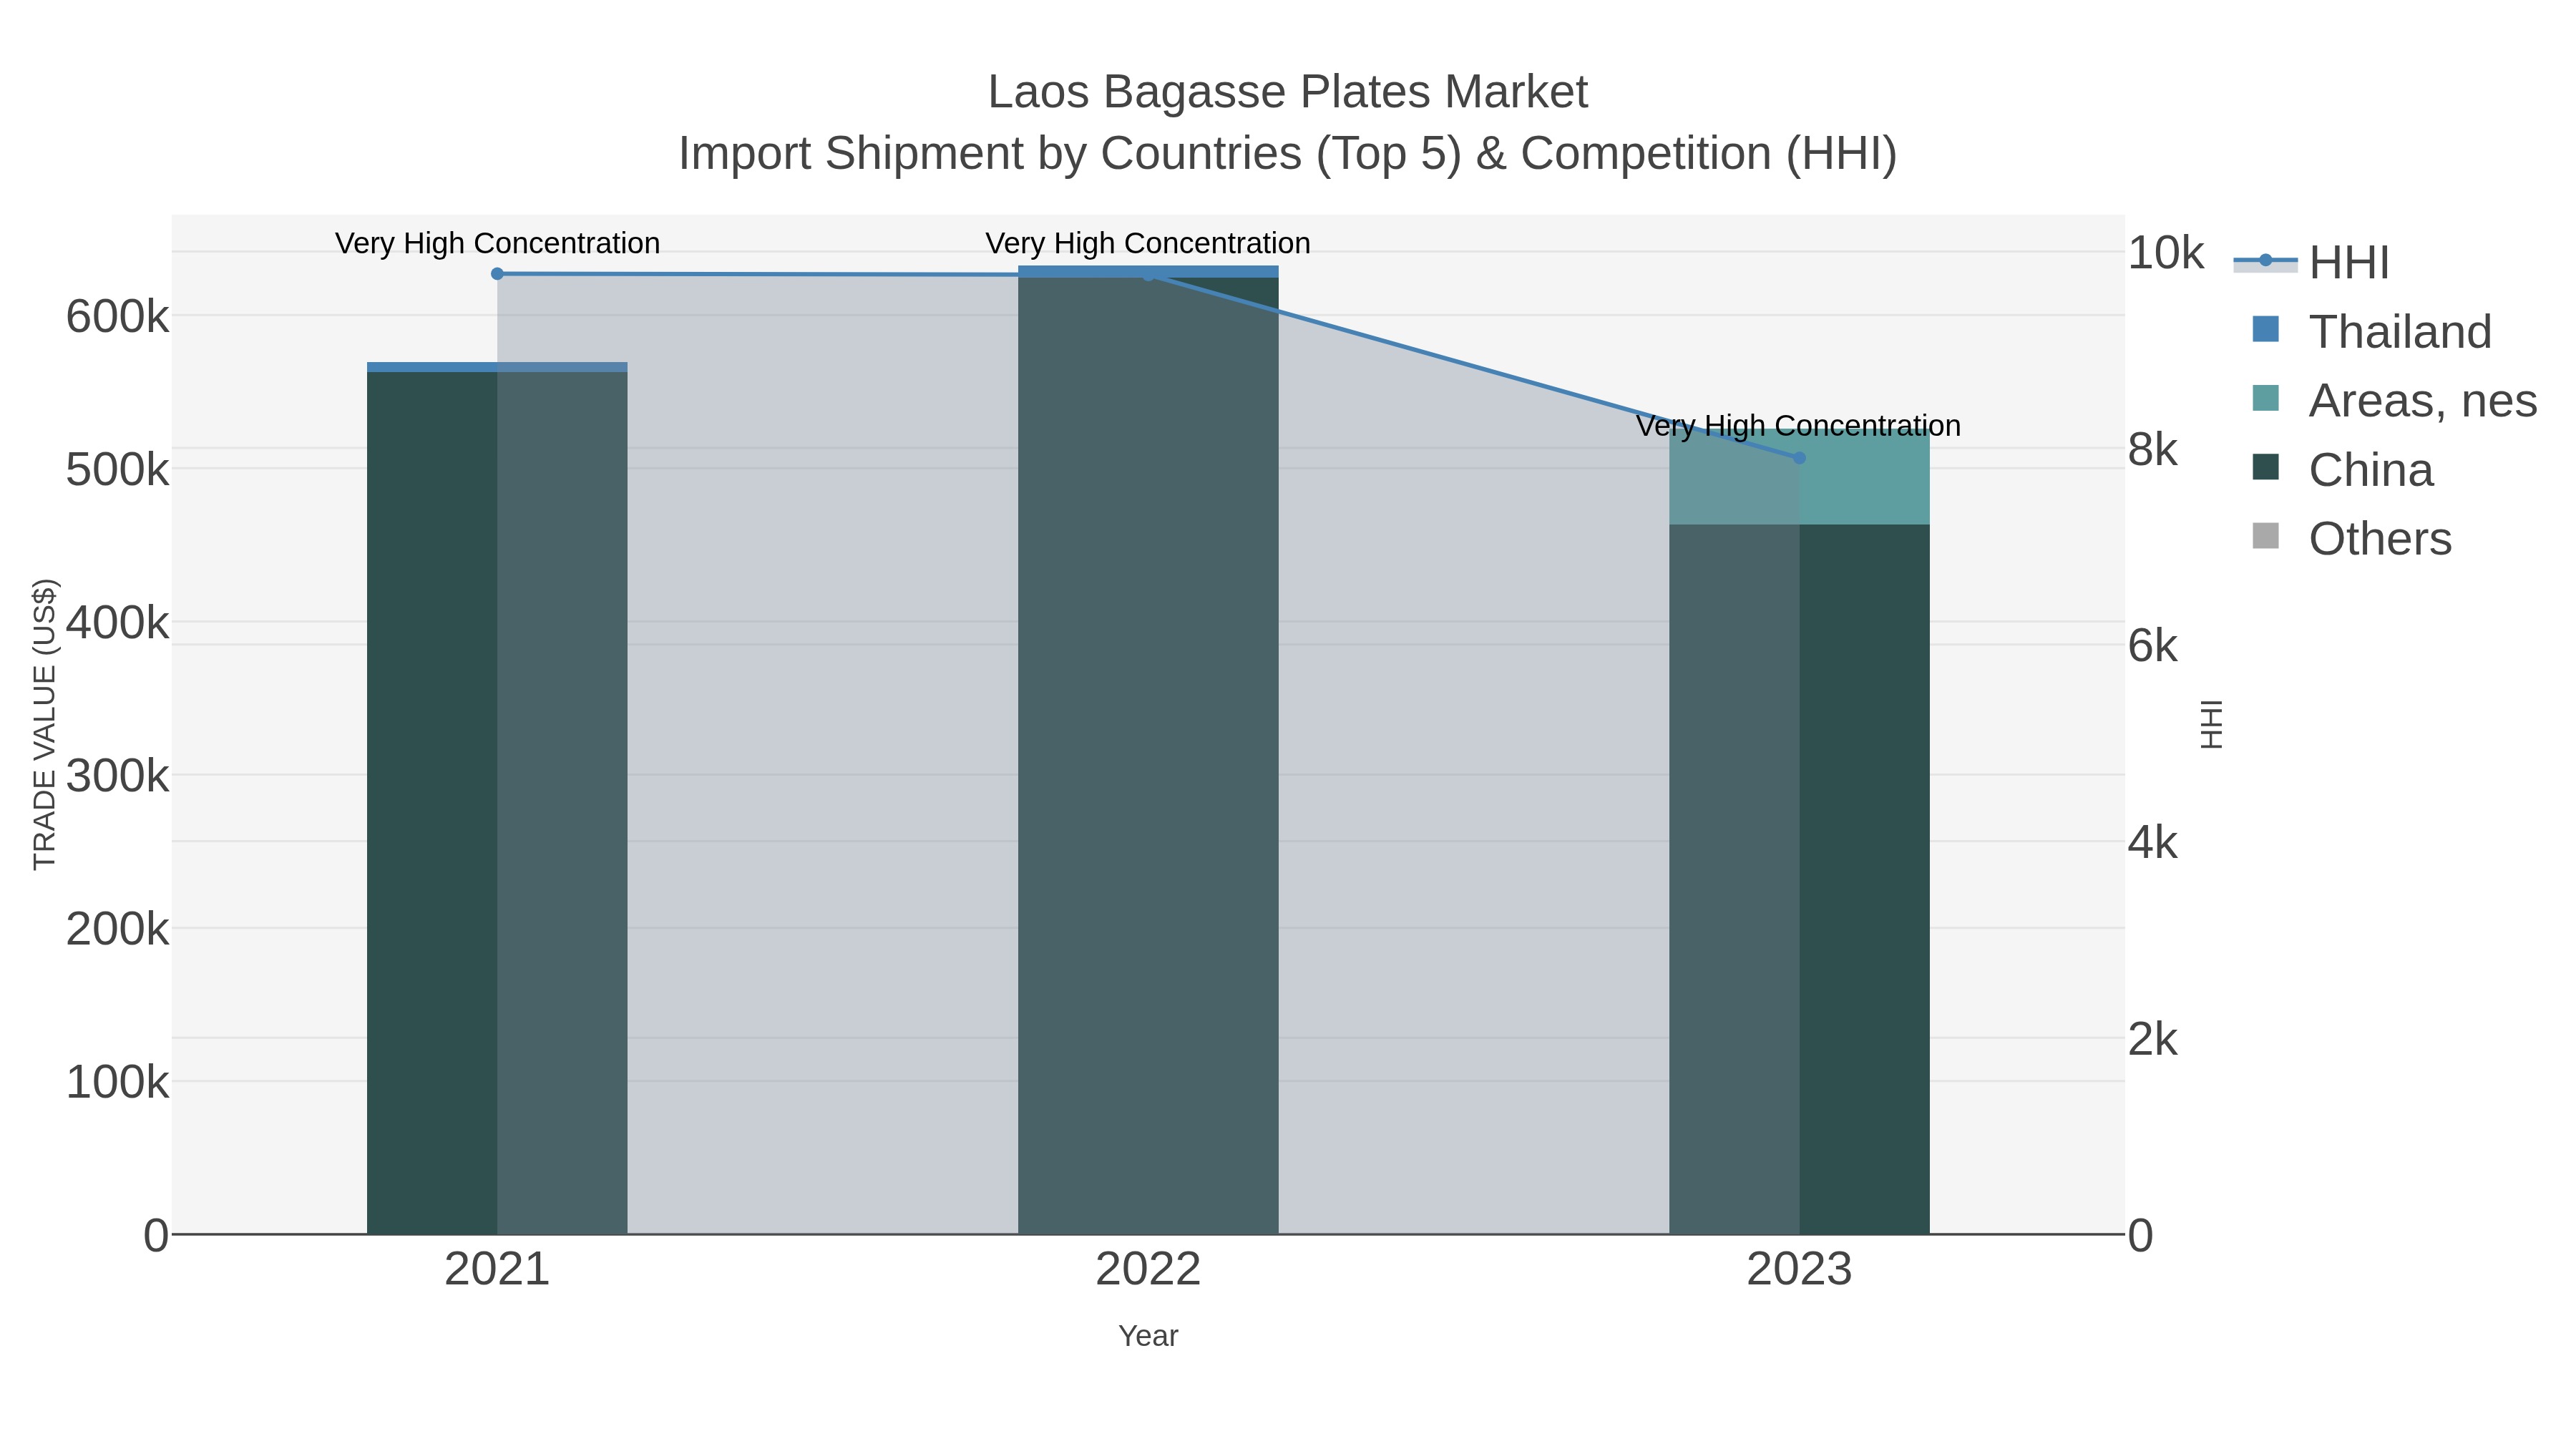Click the Thailand bar segment atop 2021
Screen dimensions: 2576x1449
[x=497, y=367]
